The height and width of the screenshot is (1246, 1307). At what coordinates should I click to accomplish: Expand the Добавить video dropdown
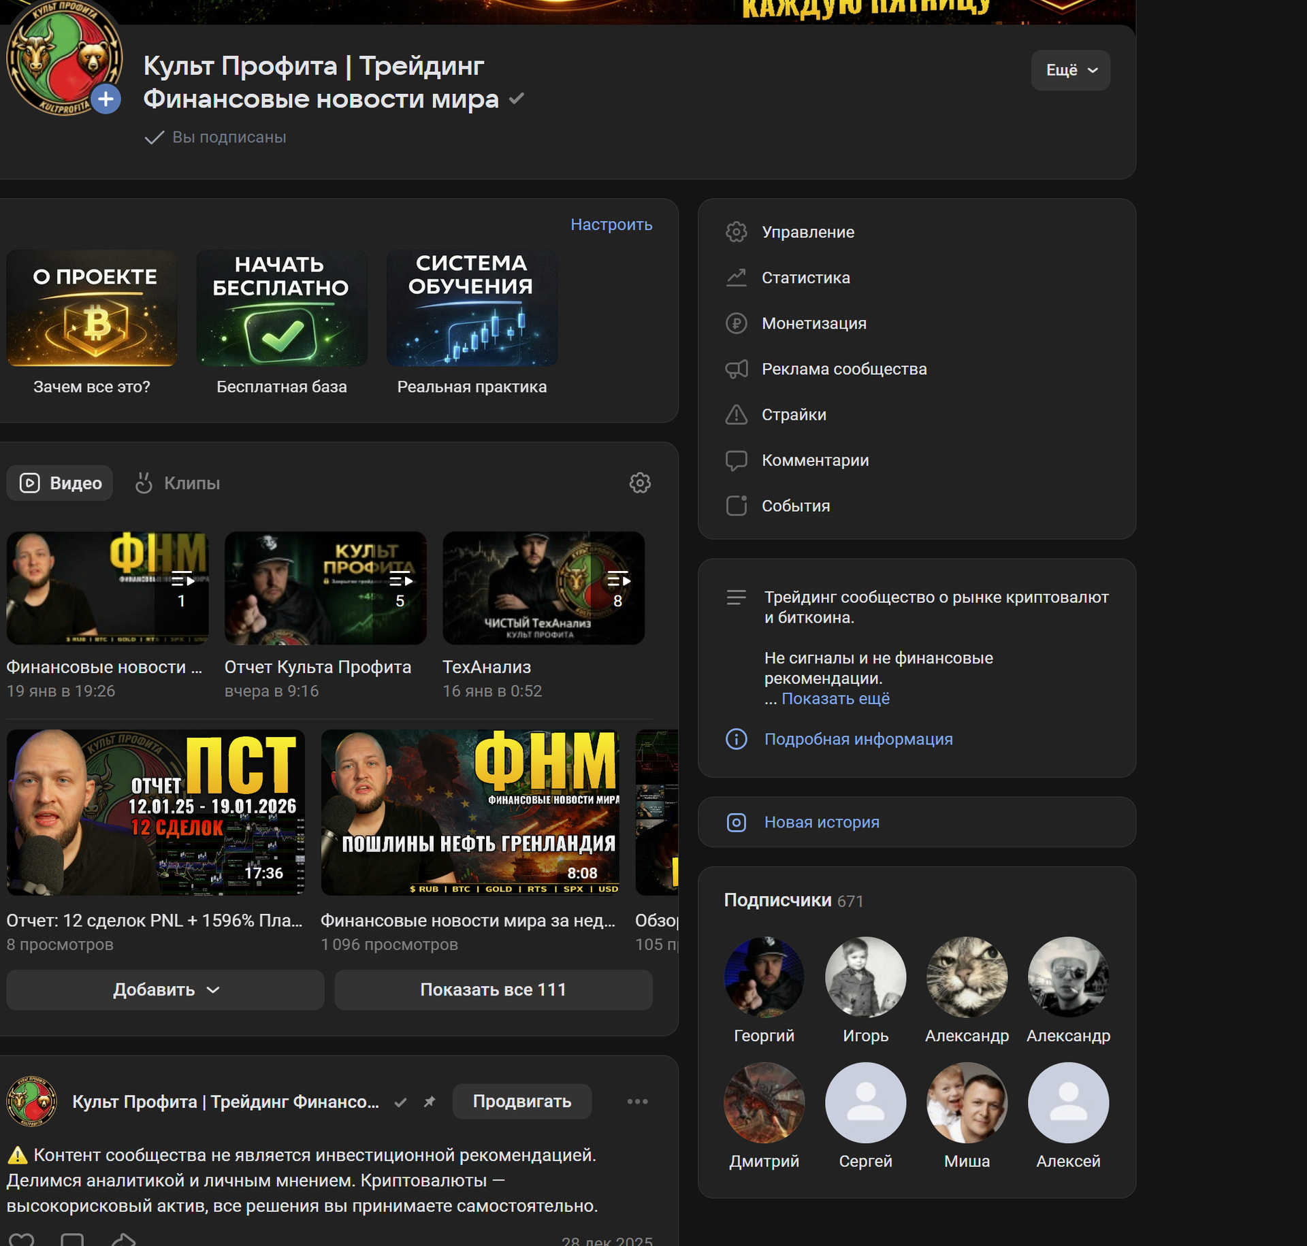click(165, 989)
